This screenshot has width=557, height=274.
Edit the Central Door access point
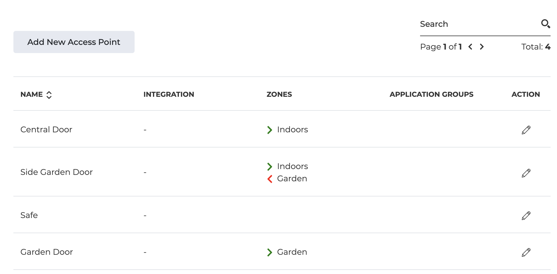(526, 130)
